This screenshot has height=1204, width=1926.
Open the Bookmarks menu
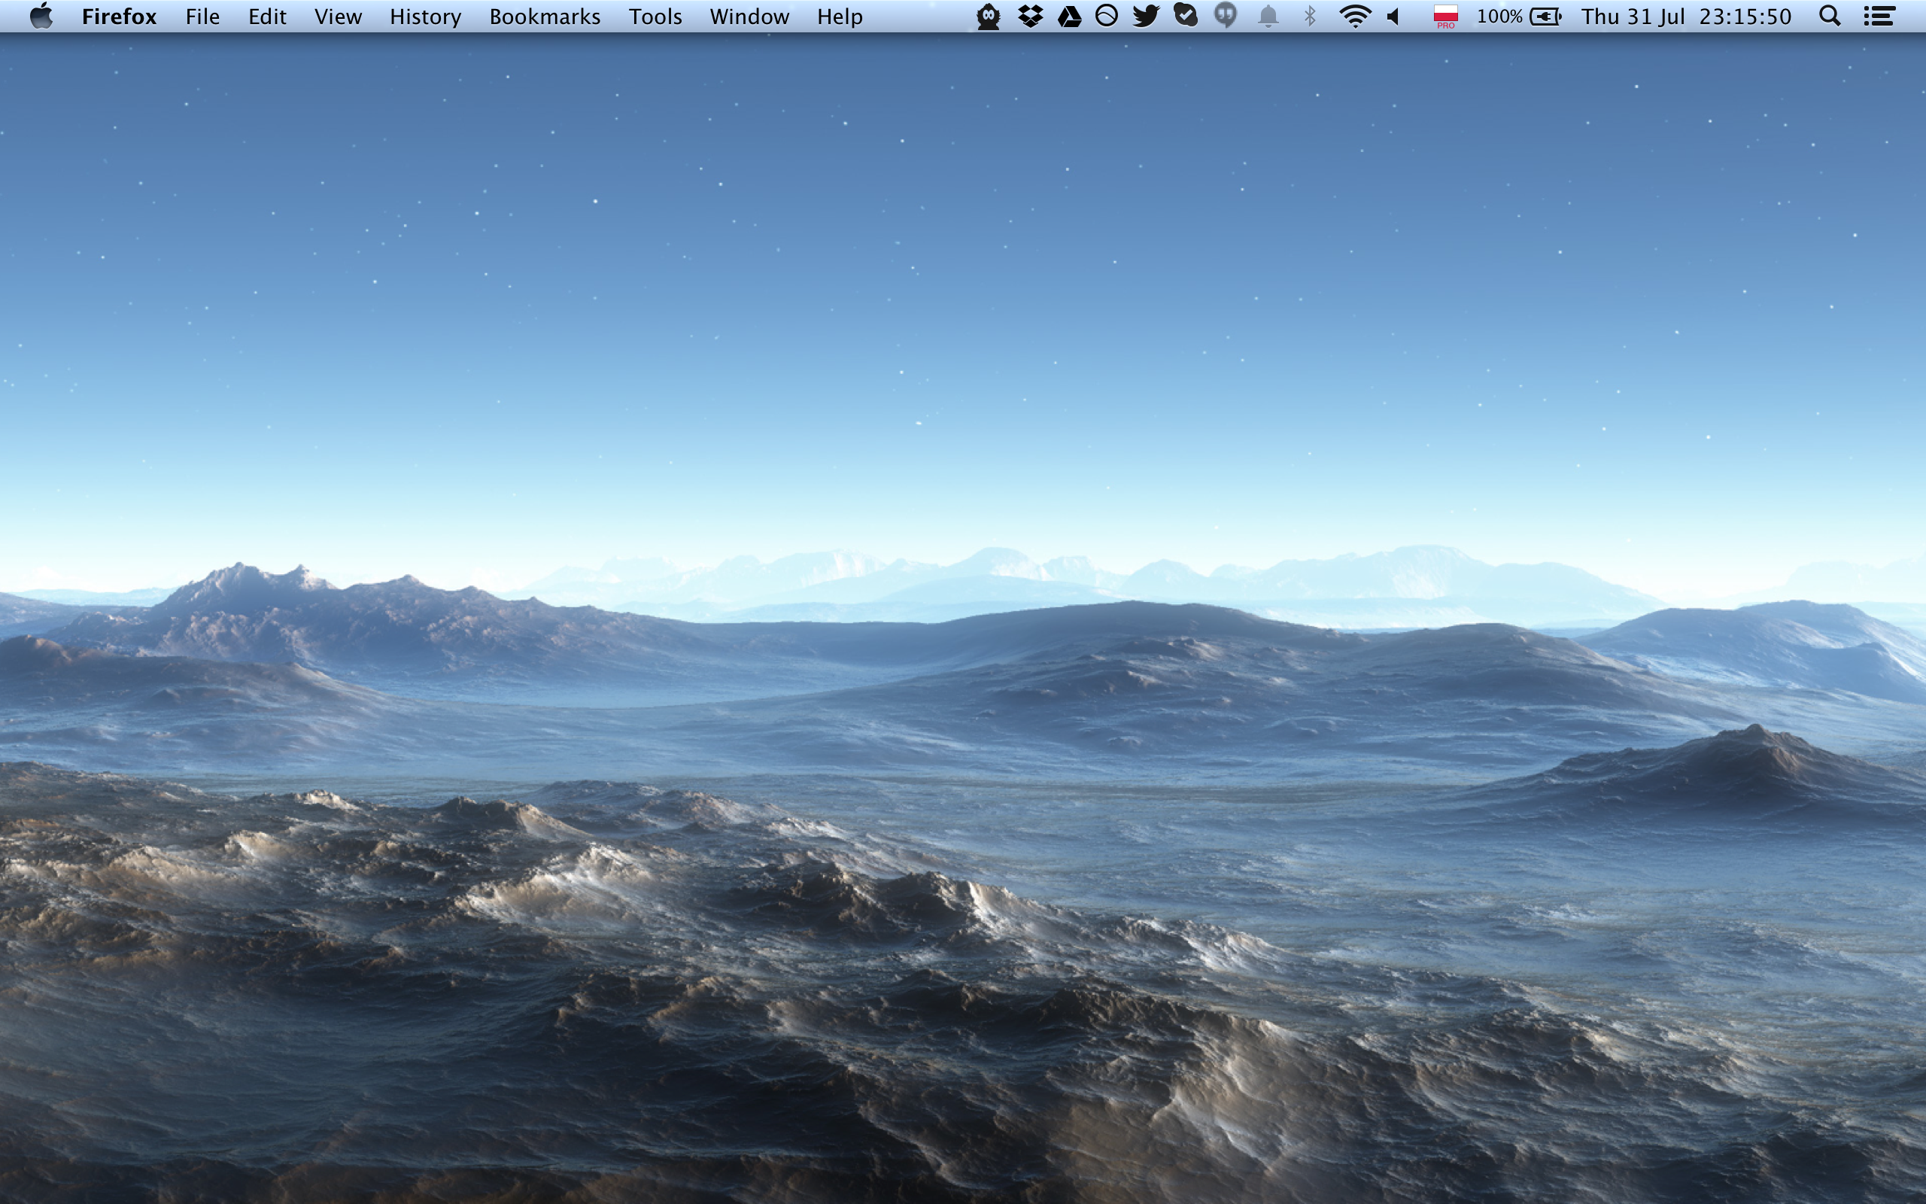coord(545,16)
